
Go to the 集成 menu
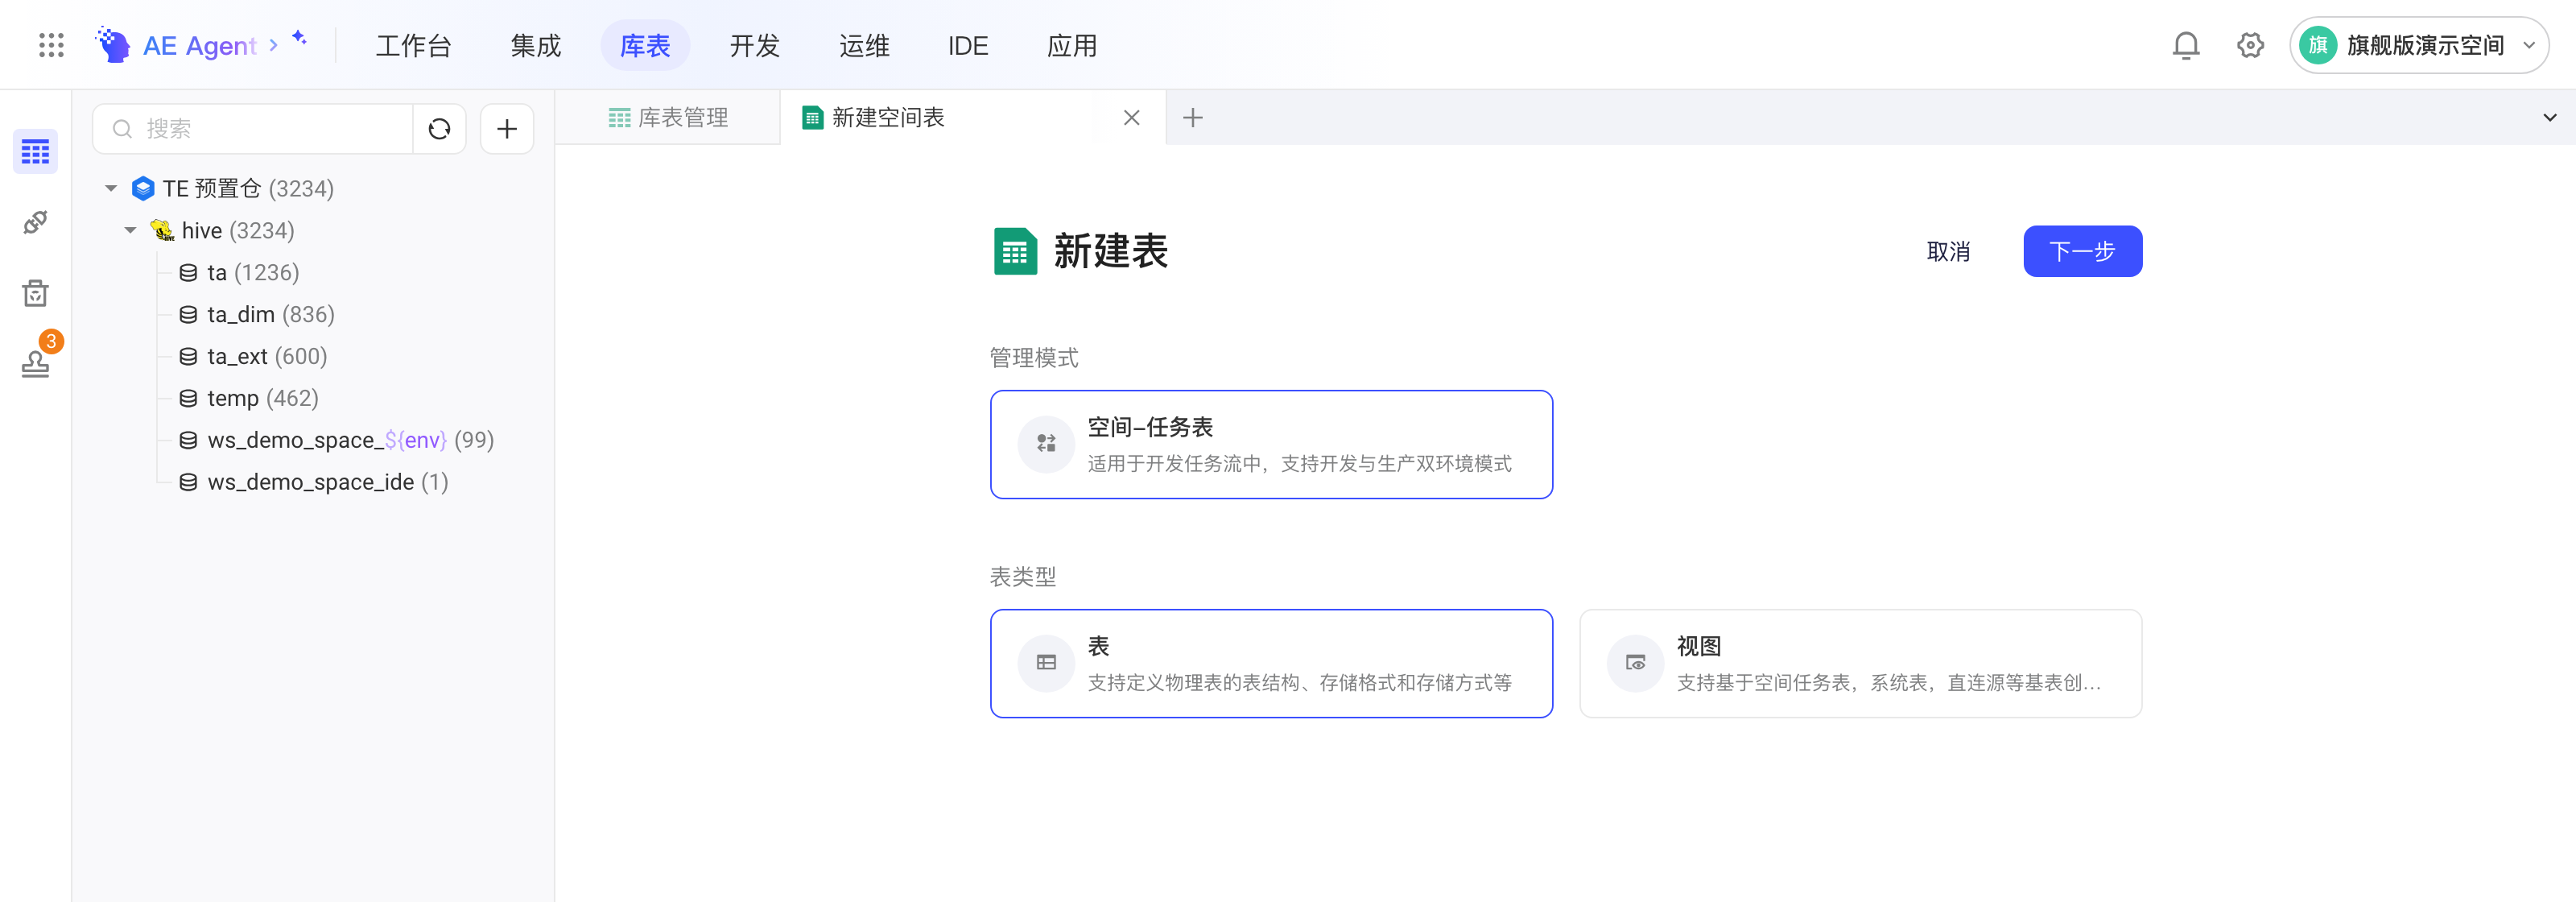(x=536, y=46)
